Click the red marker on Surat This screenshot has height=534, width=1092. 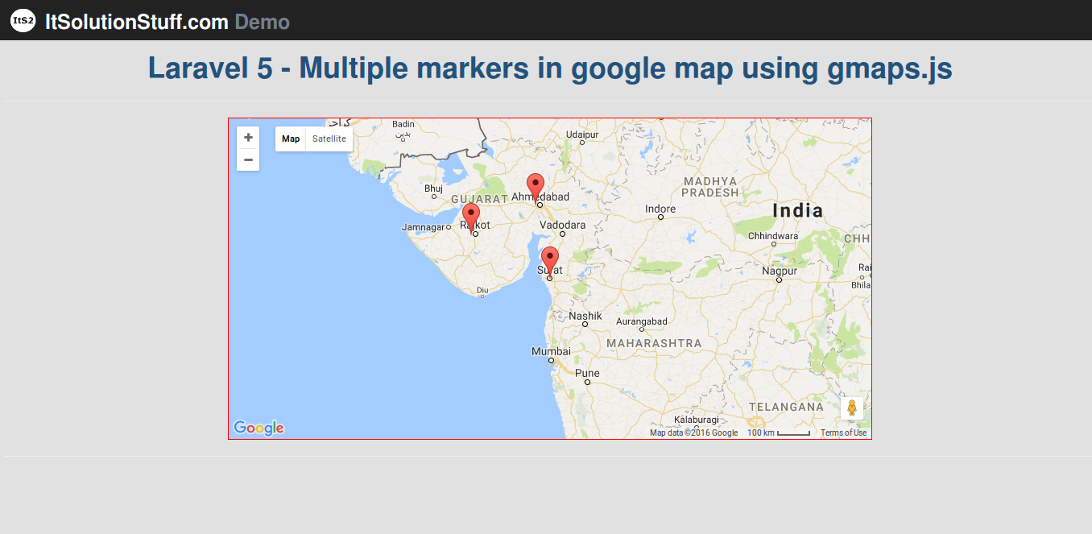pos(550,261)
